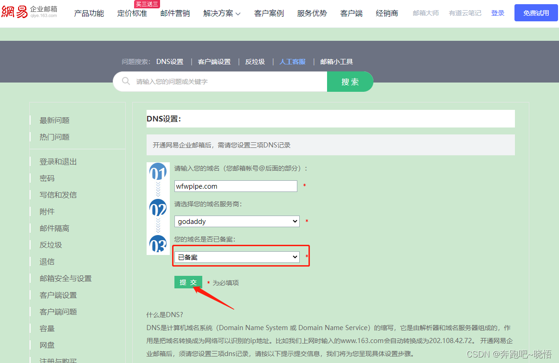
Task: Click the 买三送三 promotion badge
Action: point(147,4)
